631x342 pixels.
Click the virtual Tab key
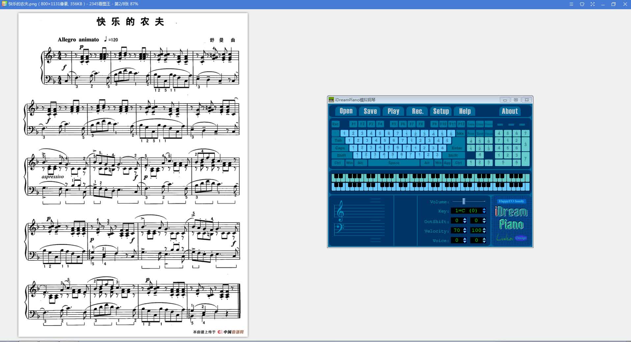pos(338,140)
